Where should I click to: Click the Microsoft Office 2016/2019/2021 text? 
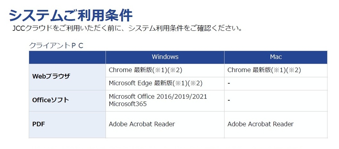(x=158, y=97)
